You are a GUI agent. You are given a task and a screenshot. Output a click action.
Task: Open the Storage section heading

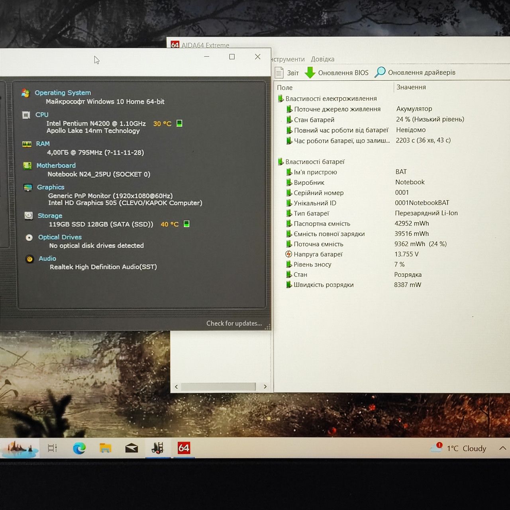[x=50, y=216]
